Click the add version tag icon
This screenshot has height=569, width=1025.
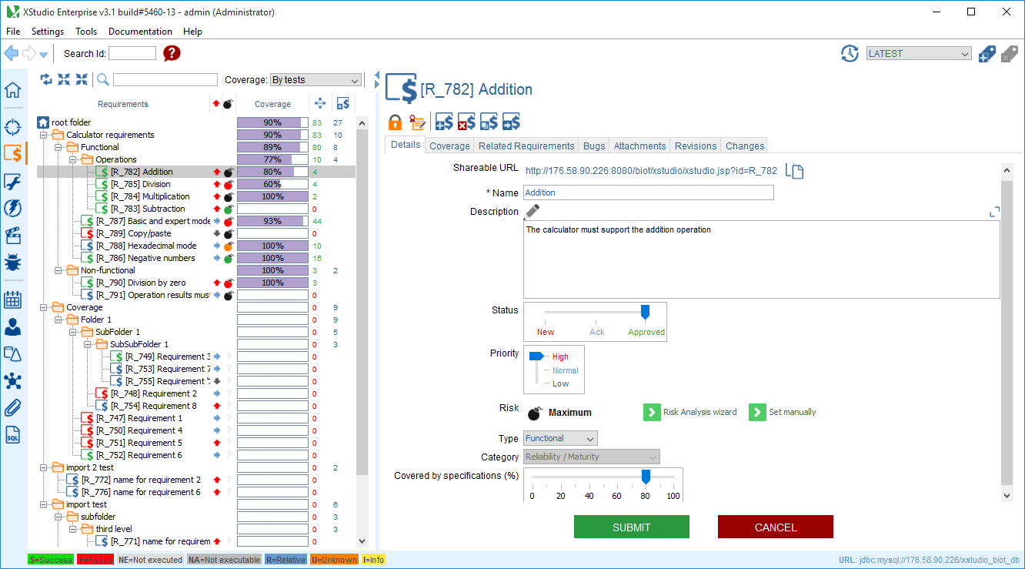(x=987, y=53)
